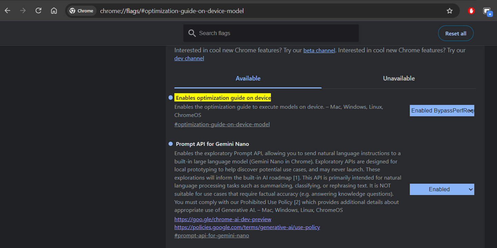Viewport: 497px width, 248px height.
Task: Open goo.gle/chrome-ai-dev-preview link
Action: coord(223,219)
